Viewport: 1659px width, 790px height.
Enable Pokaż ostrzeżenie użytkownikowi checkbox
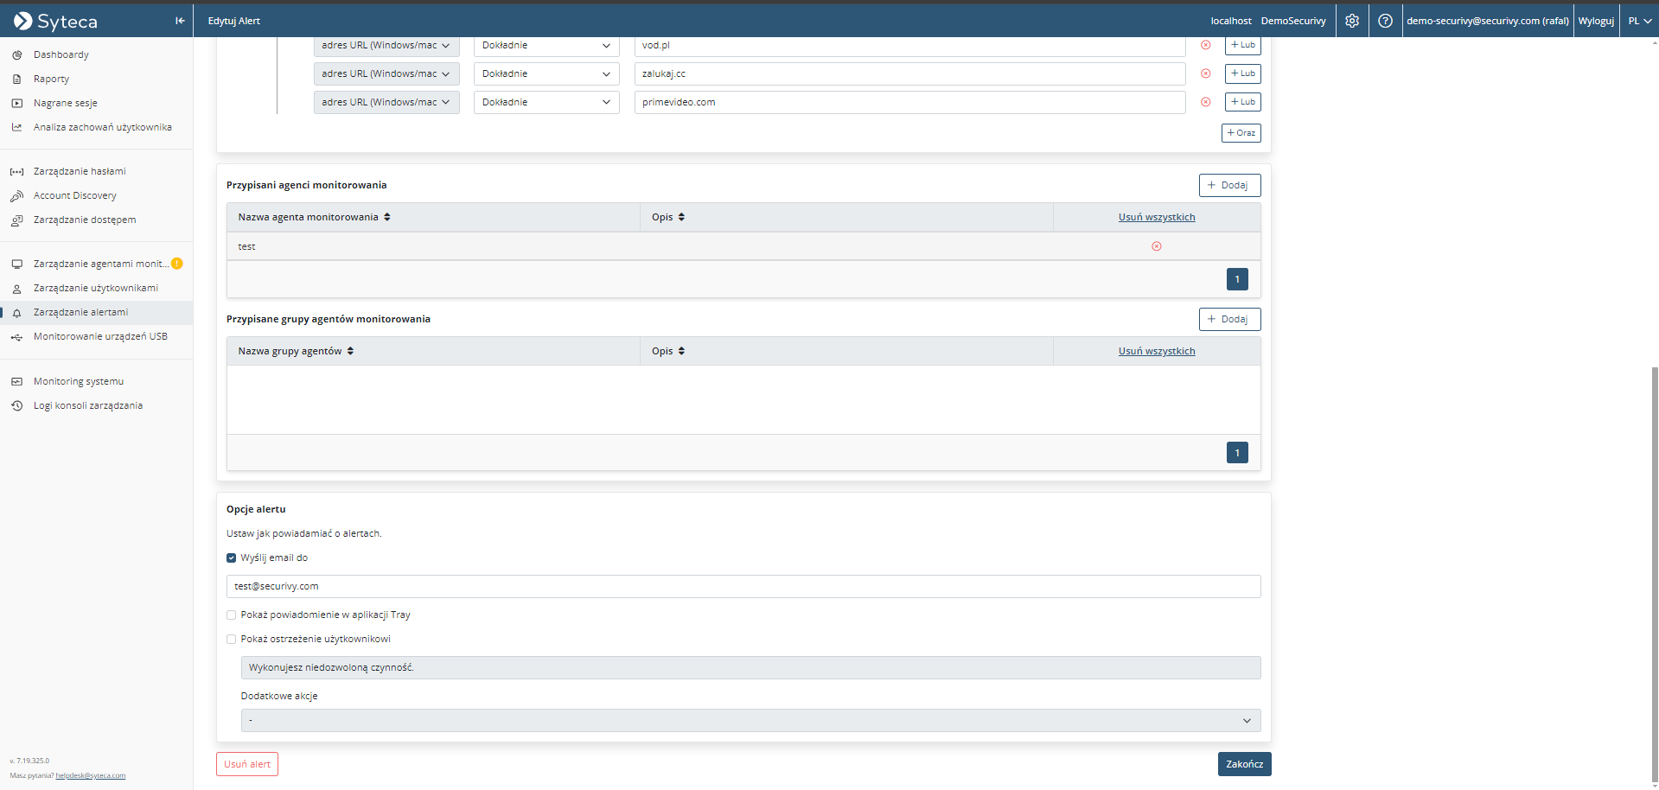point(232,640)
